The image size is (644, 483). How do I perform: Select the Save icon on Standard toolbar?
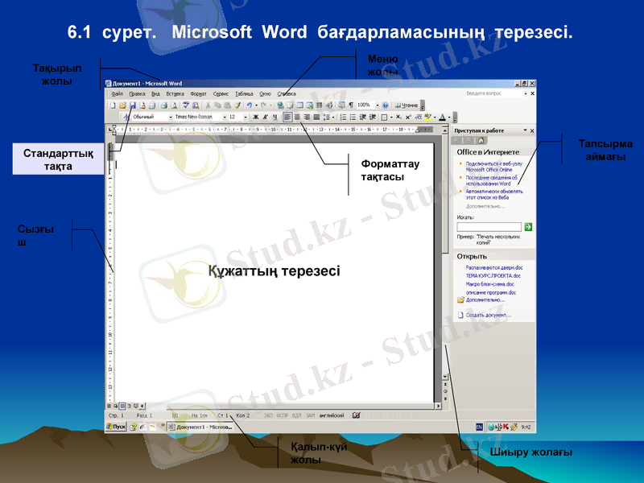[x=132, y=104]
